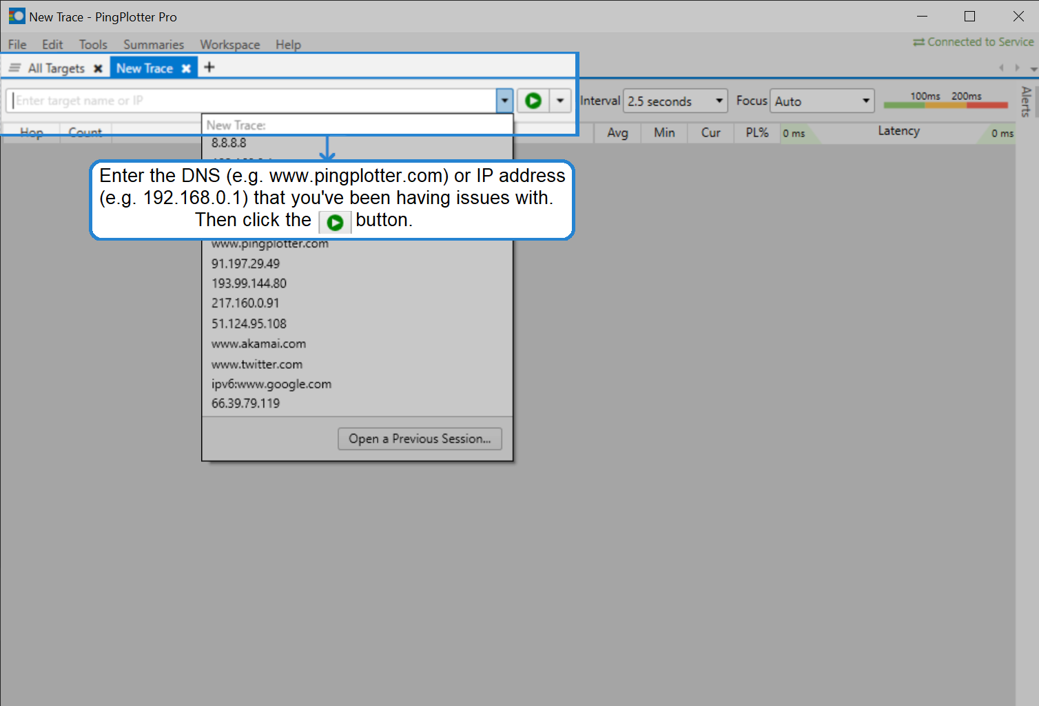Choose ipv6:www.google.com from target history
This screenshot has height=706, width=1039.
click(271, 384)
